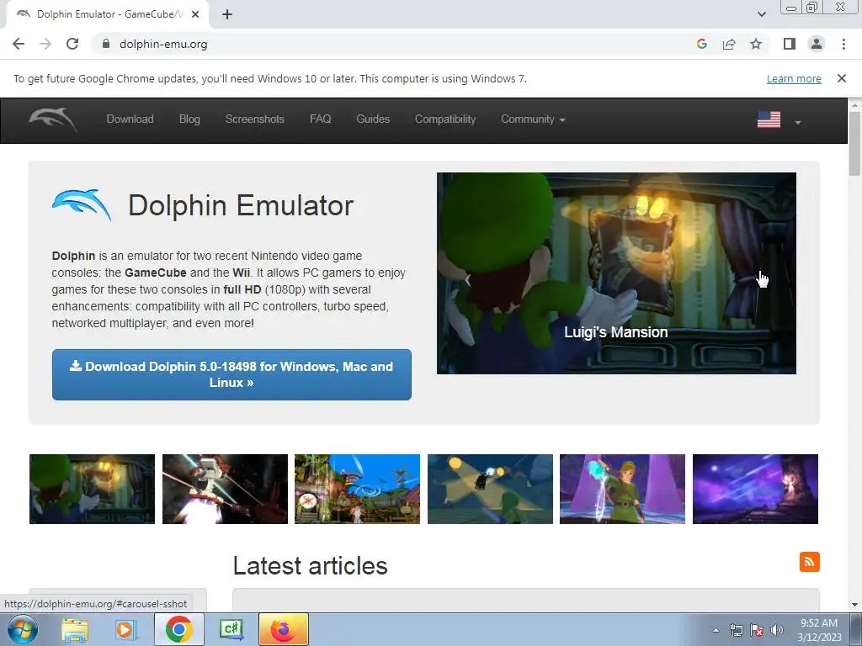Open the tab search chevron
This screenshot has height=646, width=862.
coord(761,14)
